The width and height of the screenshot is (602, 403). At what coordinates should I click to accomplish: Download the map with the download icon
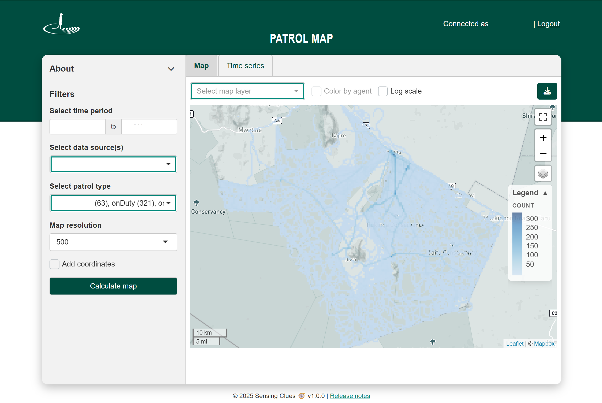coord(547,91)
